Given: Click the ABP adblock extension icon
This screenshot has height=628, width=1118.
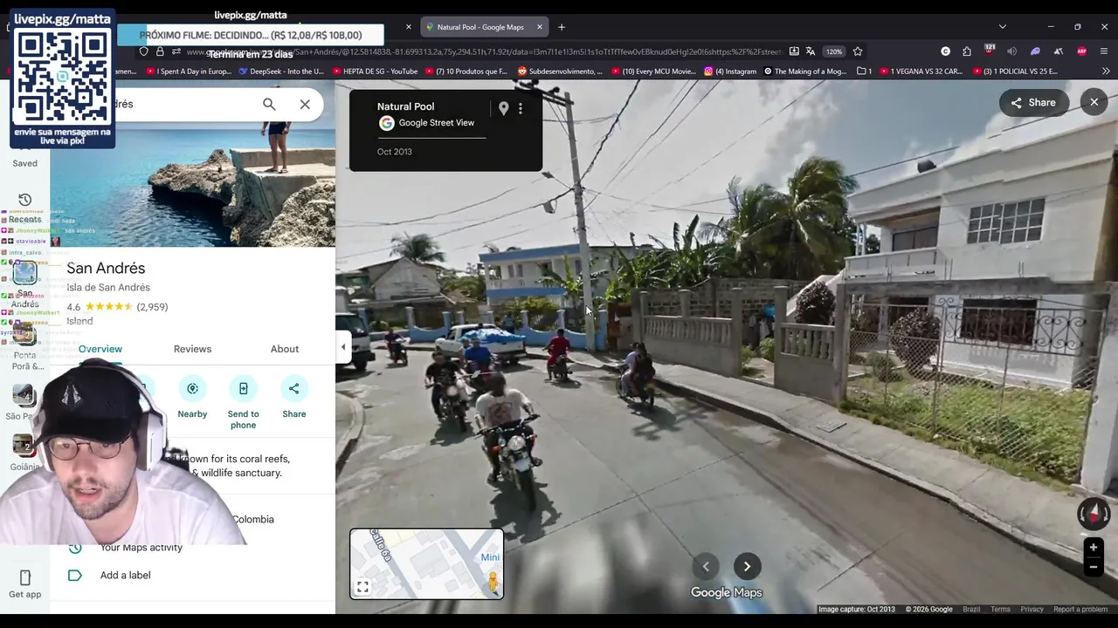Looking at the screenshot, I should [x=1082, y=51].
